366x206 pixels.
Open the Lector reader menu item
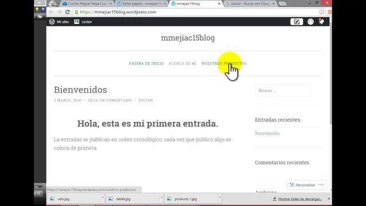pos(83,22)
